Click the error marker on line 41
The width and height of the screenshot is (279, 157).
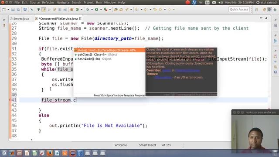(x=10, y=100)
